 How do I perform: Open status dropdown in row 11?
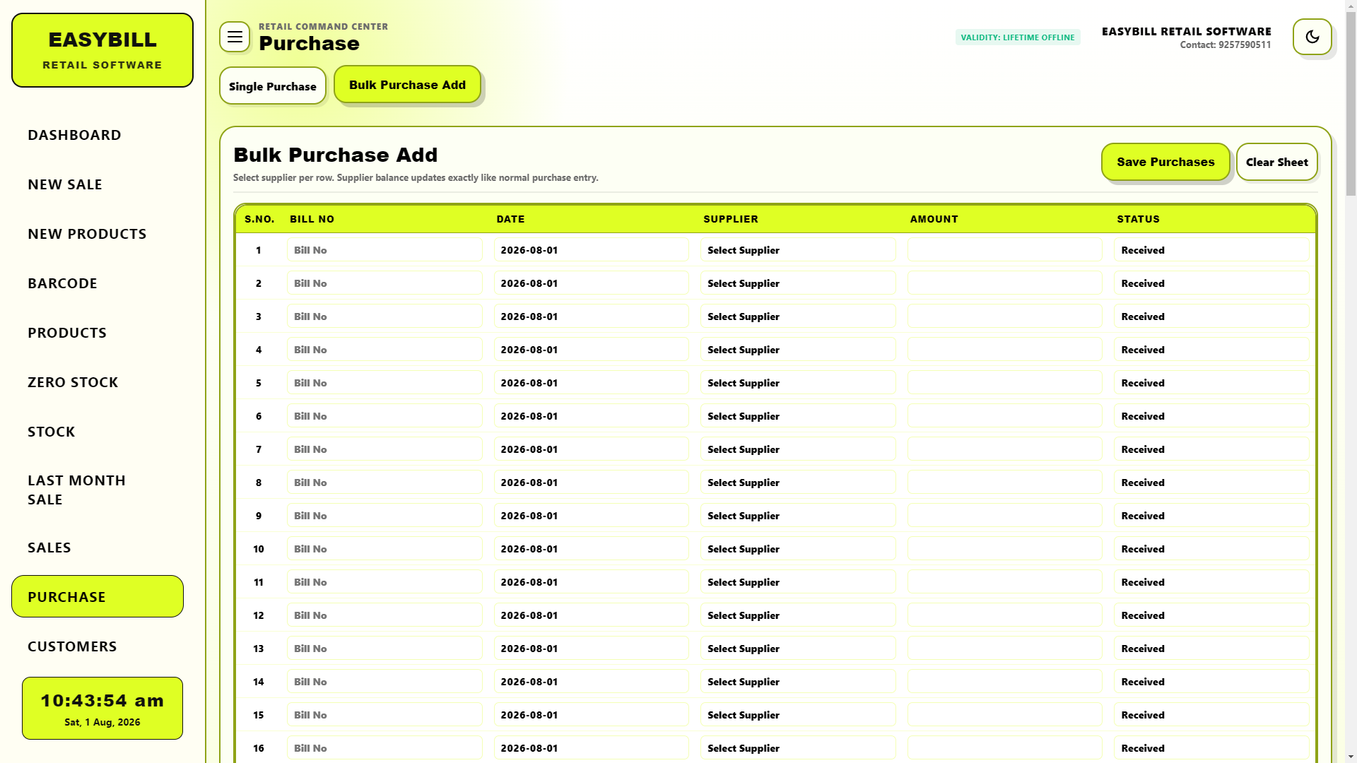1211,582
